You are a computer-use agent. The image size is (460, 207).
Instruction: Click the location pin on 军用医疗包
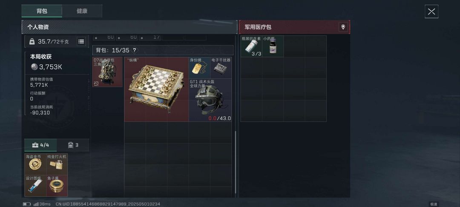click(x=343, y=27)
